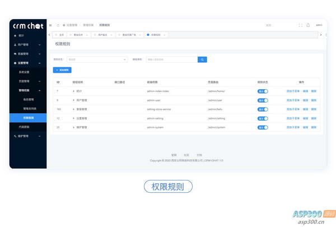This screenshot has width=336, height=227.
Task: Click the 文档 footer link
Action: click(x=199, y=155)
